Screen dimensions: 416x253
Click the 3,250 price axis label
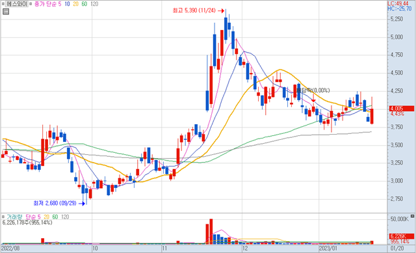(396, 163)
